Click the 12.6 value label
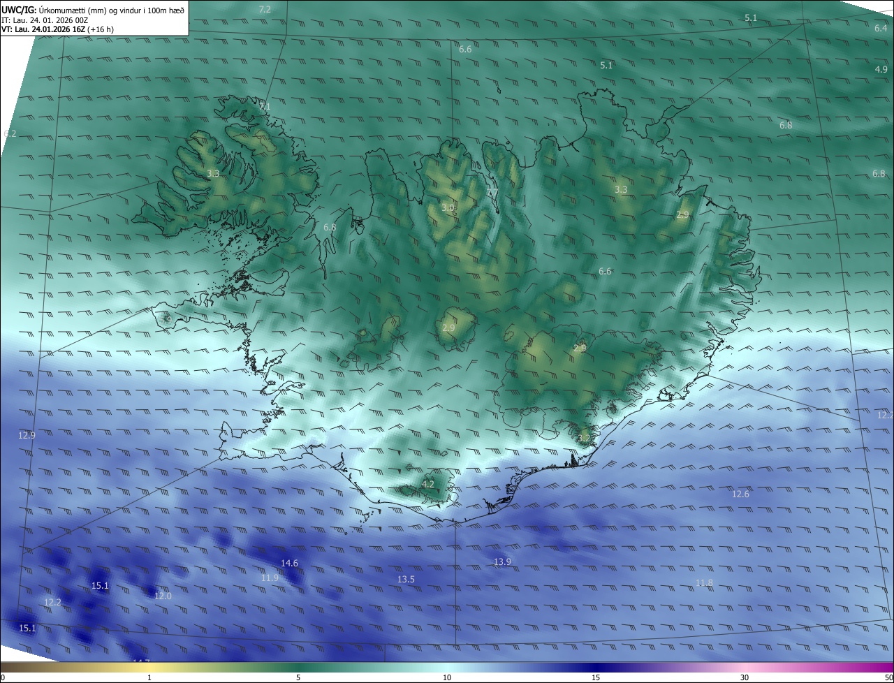 click(x=740, y=494)
